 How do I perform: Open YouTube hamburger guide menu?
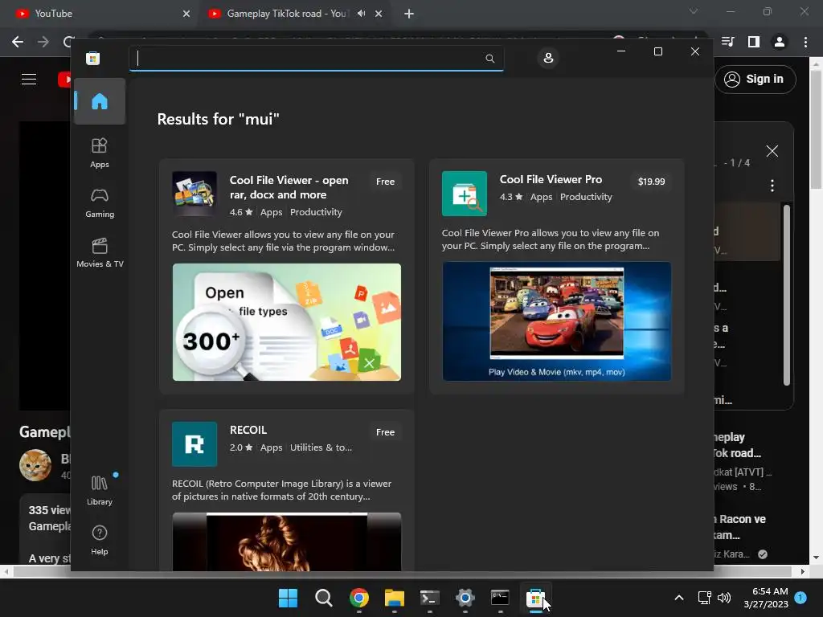pos(29,80)
